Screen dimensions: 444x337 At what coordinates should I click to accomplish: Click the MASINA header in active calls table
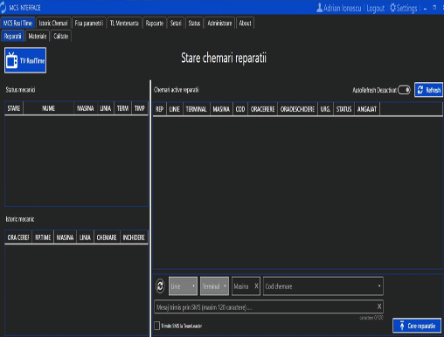pyautogui.click(x=221, y=109)
